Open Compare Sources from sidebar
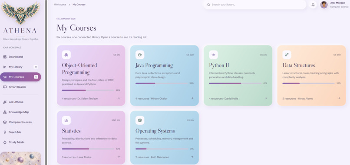The height and width of the screenshot is (165, 350). pyautogui.click(x=20, y=122)
